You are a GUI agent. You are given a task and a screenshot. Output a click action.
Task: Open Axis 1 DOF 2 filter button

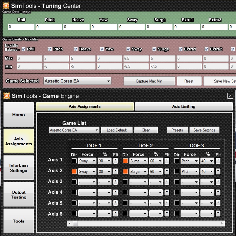click(x=167, y=161)
